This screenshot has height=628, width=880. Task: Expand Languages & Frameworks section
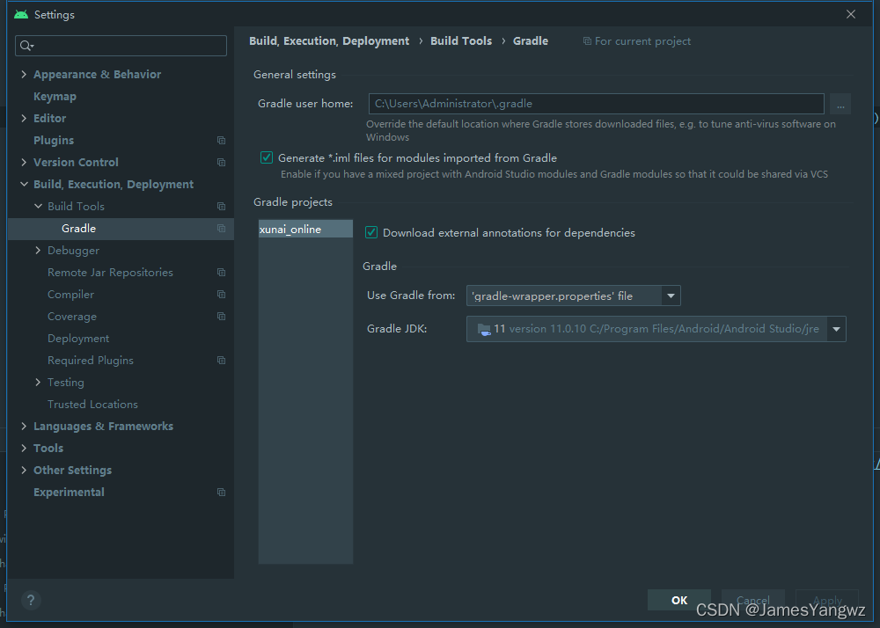coord(24,426)
